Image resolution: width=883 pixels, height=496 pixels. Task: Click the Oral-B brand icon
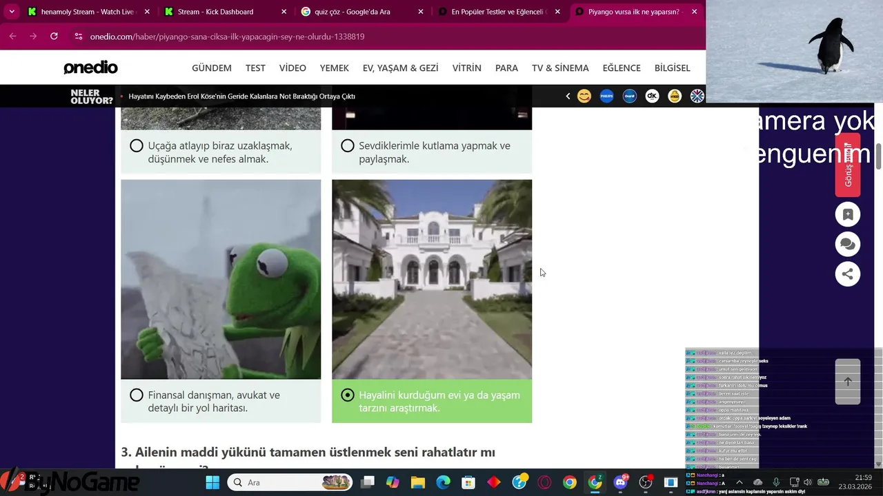click(x=629, y=96)
